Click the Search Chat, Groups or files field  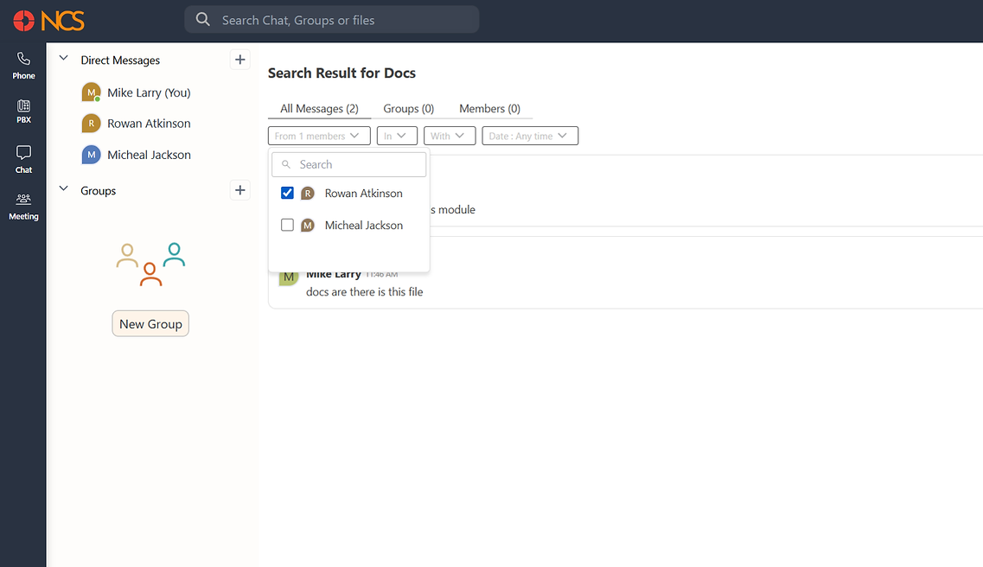tap(332, 19)
